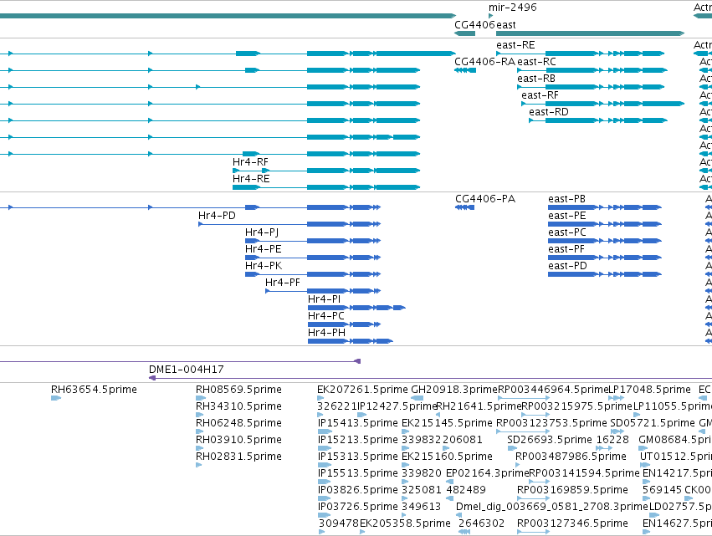
Task: Click the Hr4-PJ protein label
Action: pyautogui.click(x=262, y=232)
